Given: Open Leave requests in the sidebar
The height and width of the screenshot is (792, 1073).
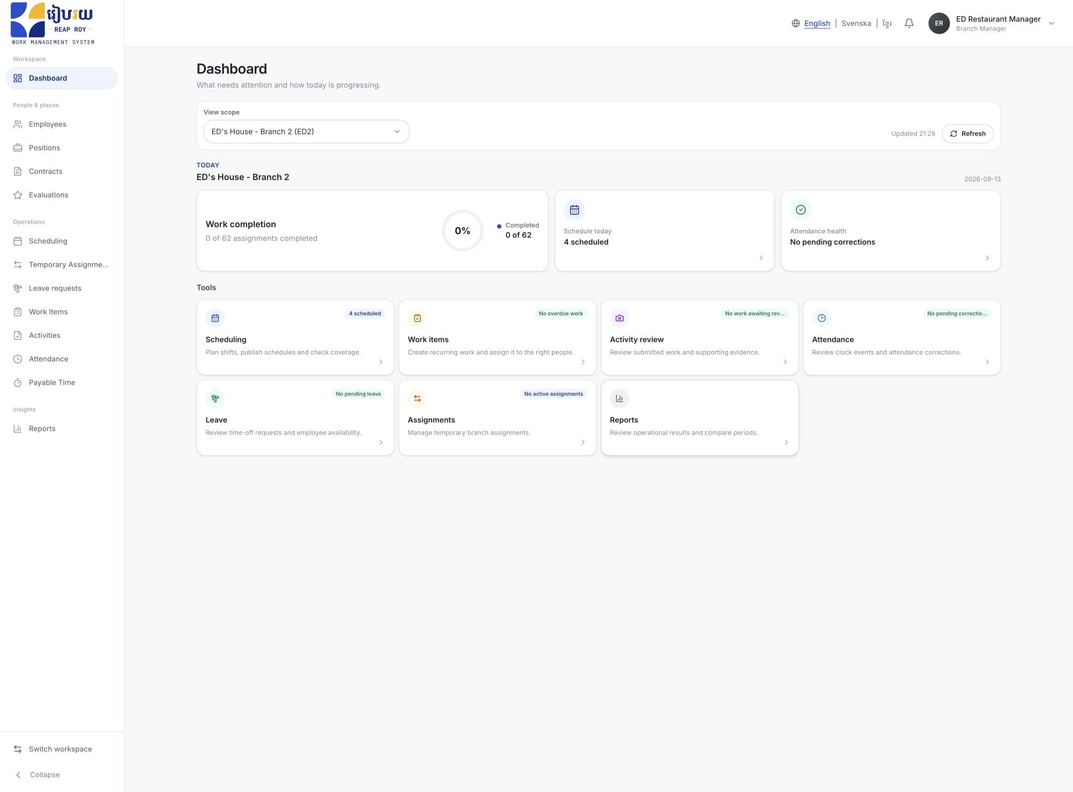Looking at the screenshot, I should pos(62,288).
